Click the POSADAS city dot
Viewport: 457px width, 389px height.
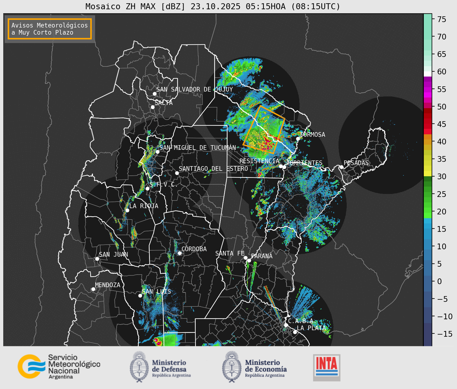pos(341,167)
